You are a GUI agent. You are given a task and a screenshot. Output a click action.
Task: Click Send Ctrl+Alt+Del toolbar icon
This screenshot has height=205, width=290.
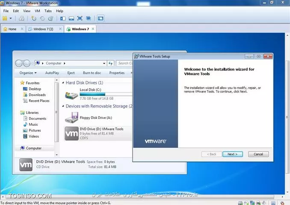21,18
